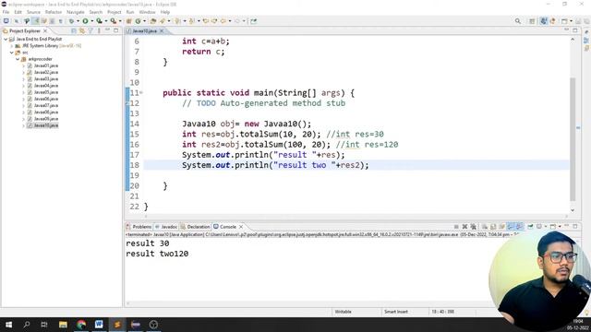Click the editor vertical scrollbar

tap(573, 139)
